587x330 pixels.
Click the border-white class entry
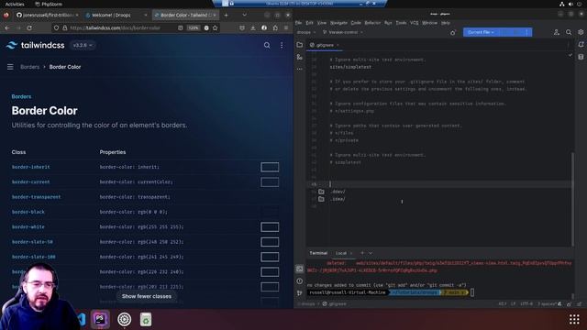(x=28, y=226)
